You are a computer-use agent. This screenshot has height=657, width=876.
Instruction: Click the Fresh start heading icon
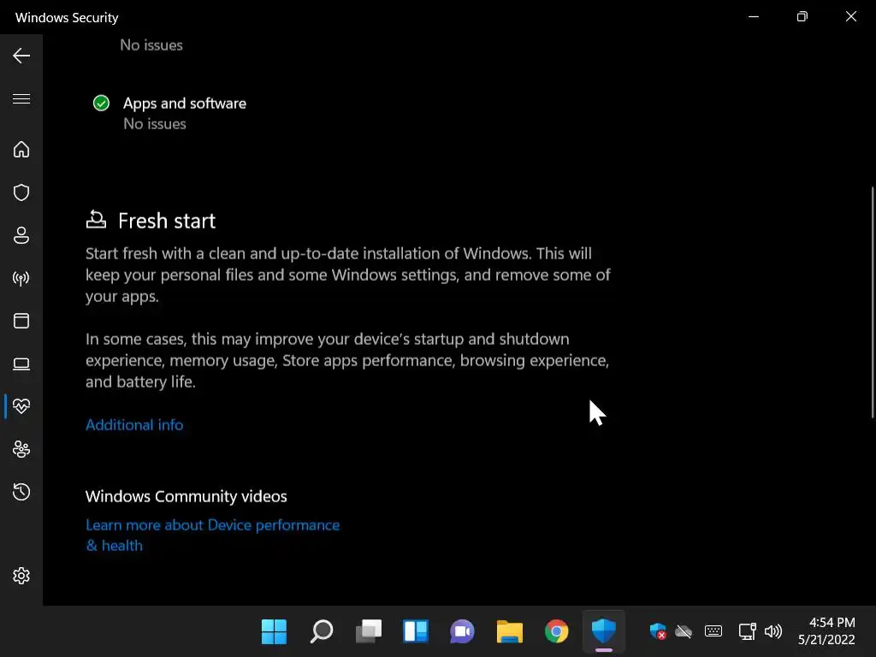(x=96, y=220)
